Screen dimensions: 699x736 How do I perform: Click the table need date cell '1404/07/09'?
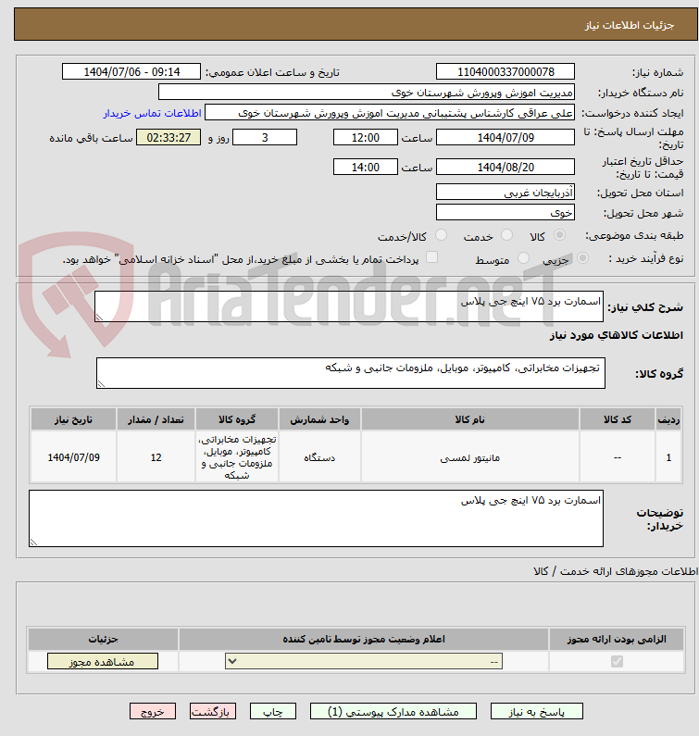pyautogui.click(x=74, y=457)
